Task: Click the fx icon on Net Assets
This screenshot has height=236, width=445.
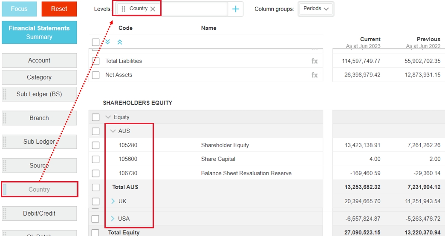Action: pos(315,75)
